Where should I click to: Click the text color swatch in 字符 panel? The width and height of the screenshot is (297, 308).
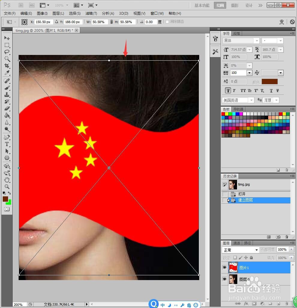tap(270, 81)
